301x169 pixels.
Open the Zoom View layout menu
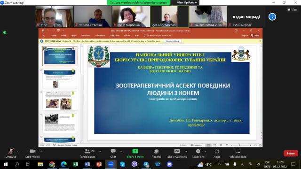[292, 9]
